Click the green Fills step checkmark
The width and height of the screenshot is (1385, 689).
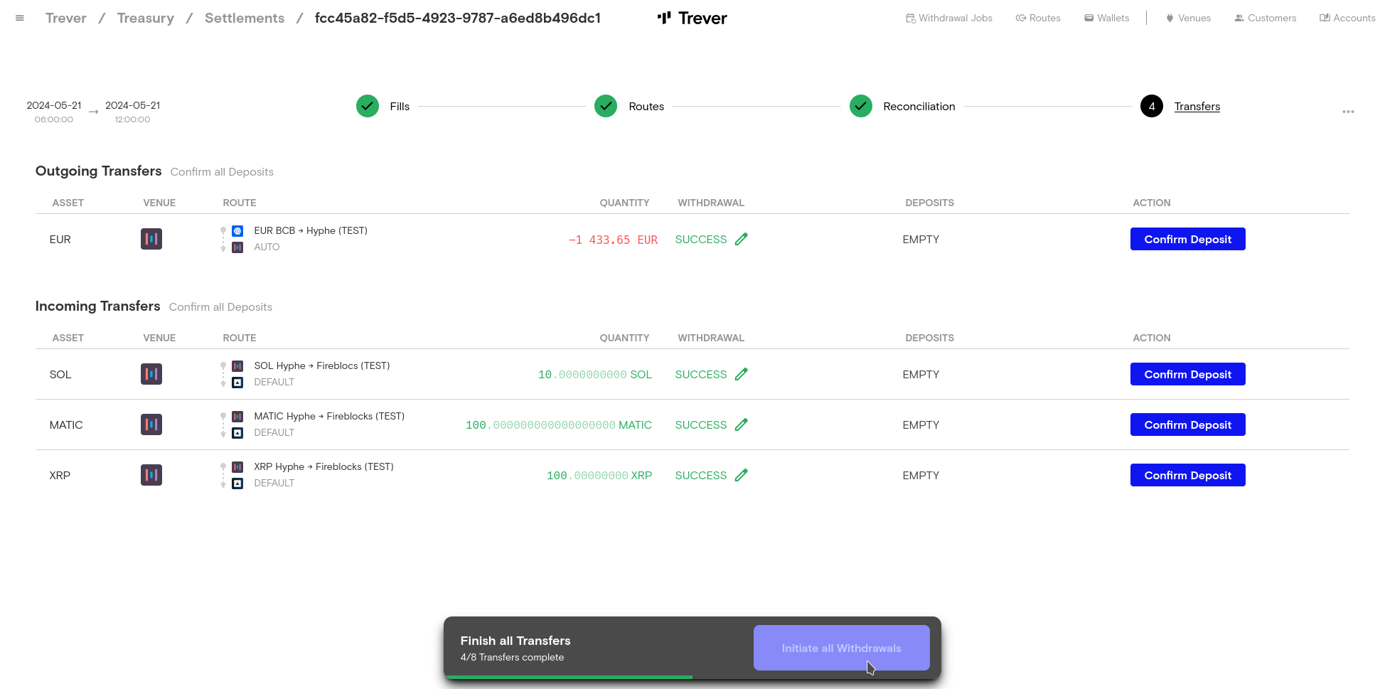(x=368, y=107)
